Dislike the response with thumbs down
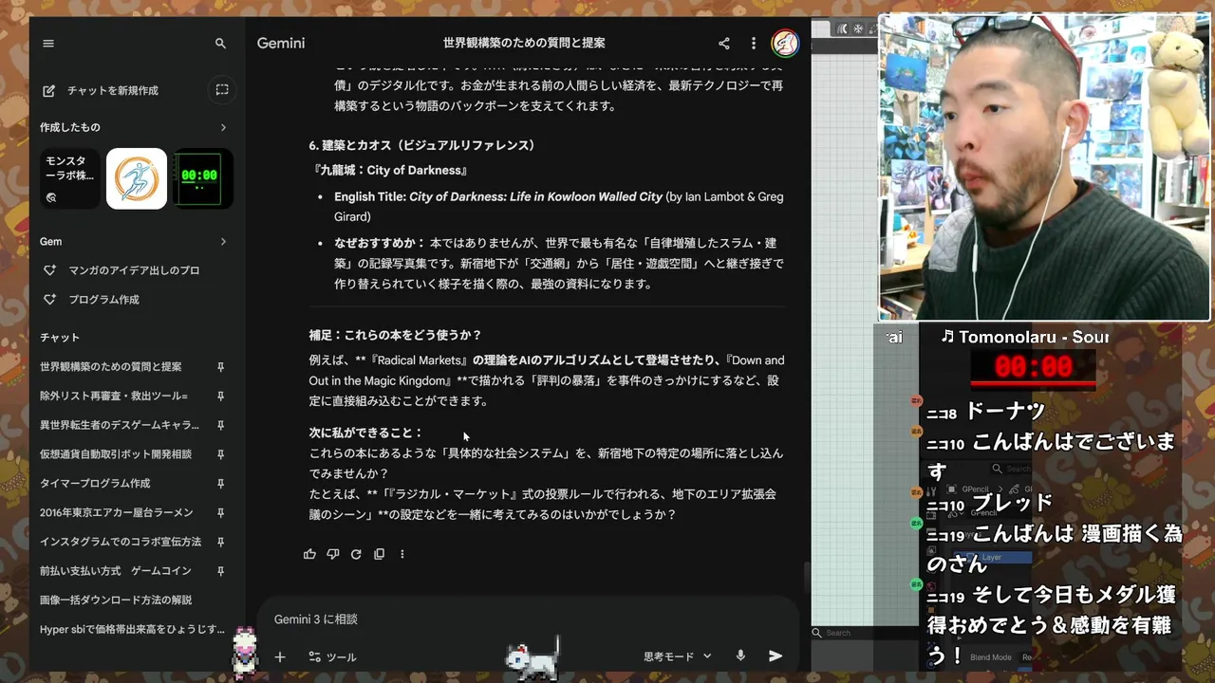 [x=332, y=554]
